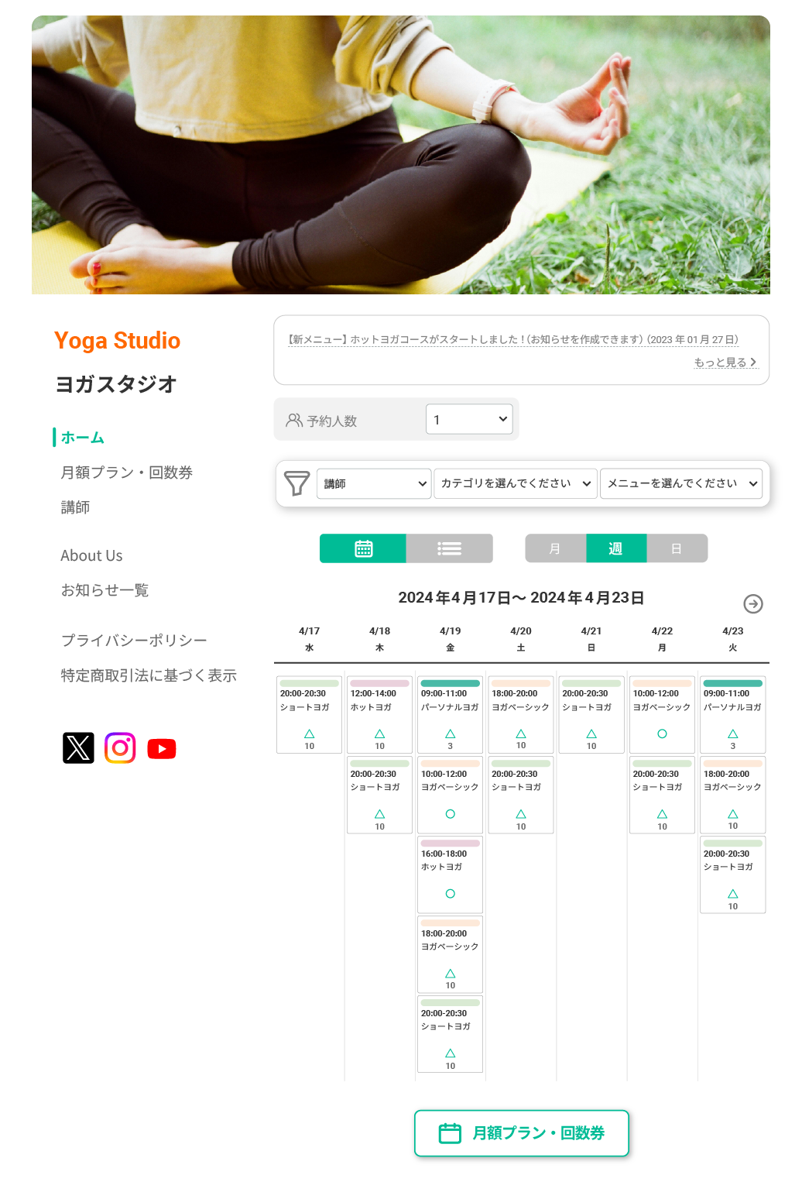The image size is (802, 1182).
Task: Select the 日 (day) view toggle
Action: (677, 548)
